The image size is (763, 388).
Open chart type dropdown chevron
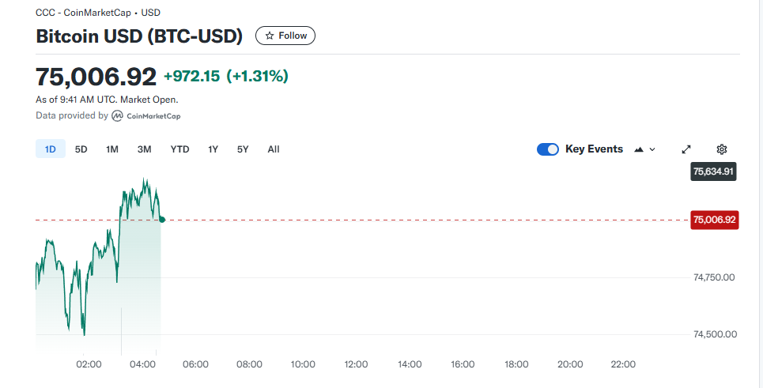coord(652,150)
